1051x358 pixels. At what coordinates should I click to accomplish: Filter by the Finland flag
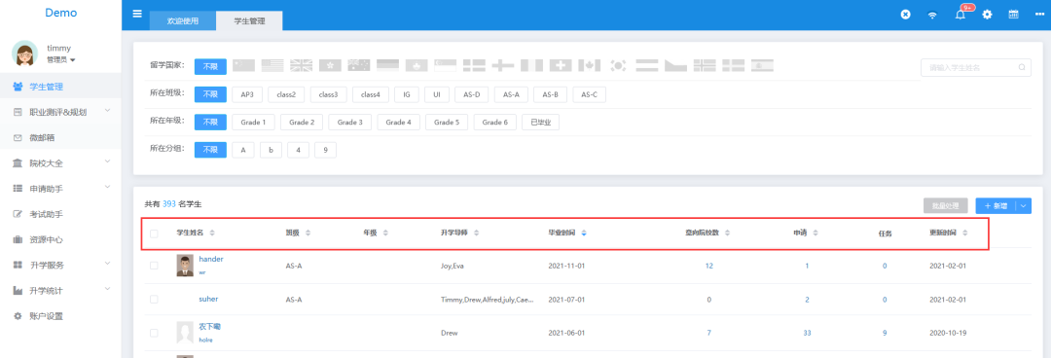click(x=503, y=66)
